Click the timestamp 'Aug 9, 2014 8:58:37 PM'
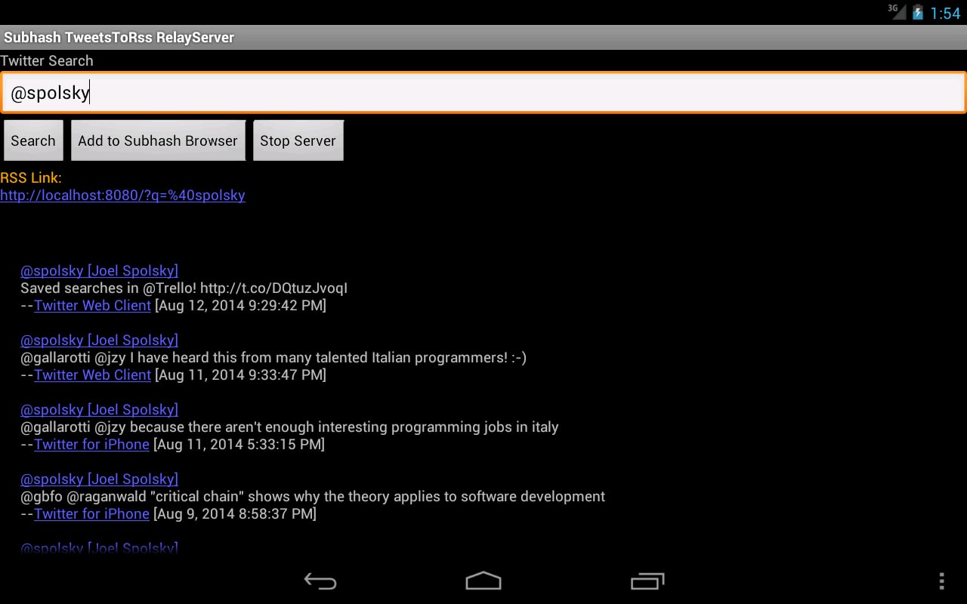 point(234,513)
